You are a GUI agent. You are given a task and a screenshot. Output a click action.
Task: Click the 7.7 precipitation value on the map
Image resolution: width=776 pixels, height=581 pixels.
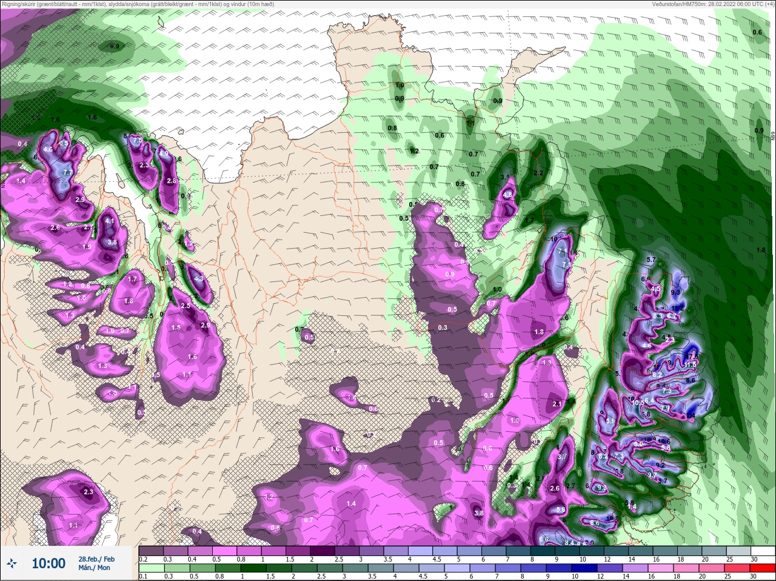click(68, 173)
